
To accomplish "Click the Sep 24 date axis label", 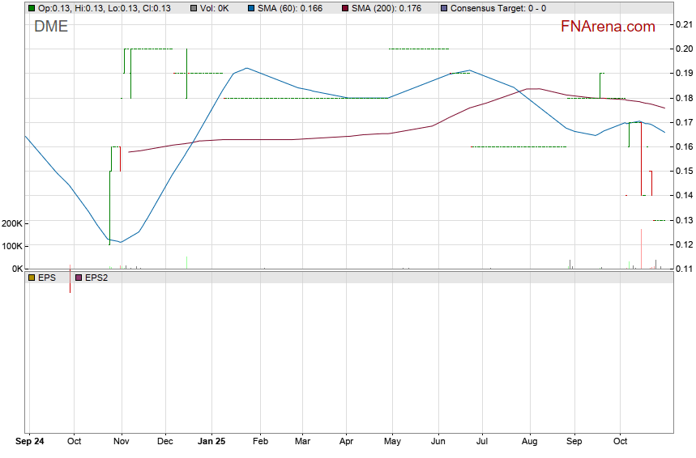I will (x=31, y=443).
